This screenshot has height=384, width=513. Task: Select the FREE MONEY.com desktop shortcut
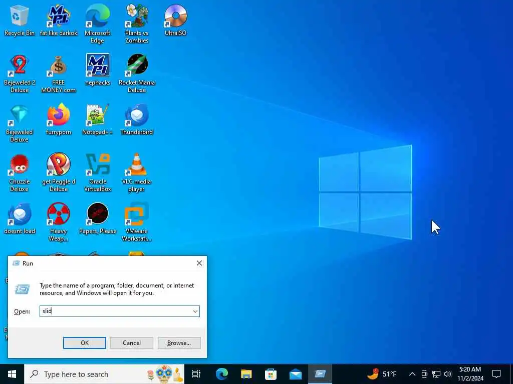point(59,73)
